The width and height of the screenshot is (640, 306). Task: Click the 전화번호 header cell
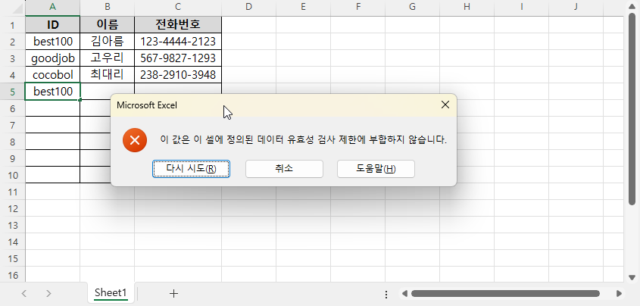(x=178, y=25)
